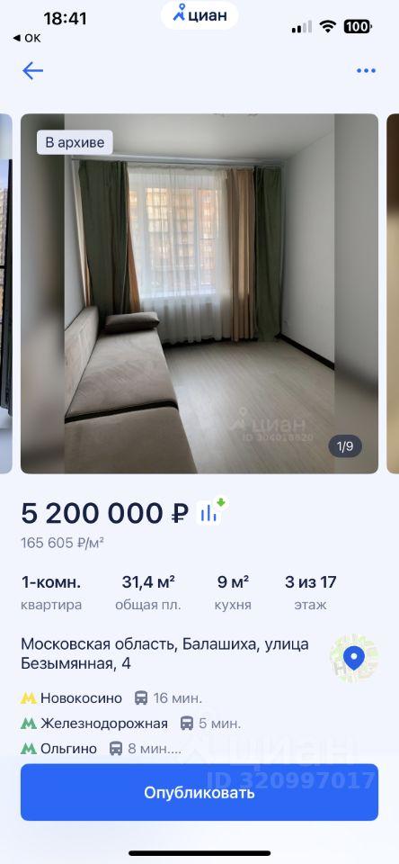
Task: Tap the 5 200 000 ₽ price
Action: [104, 514]
